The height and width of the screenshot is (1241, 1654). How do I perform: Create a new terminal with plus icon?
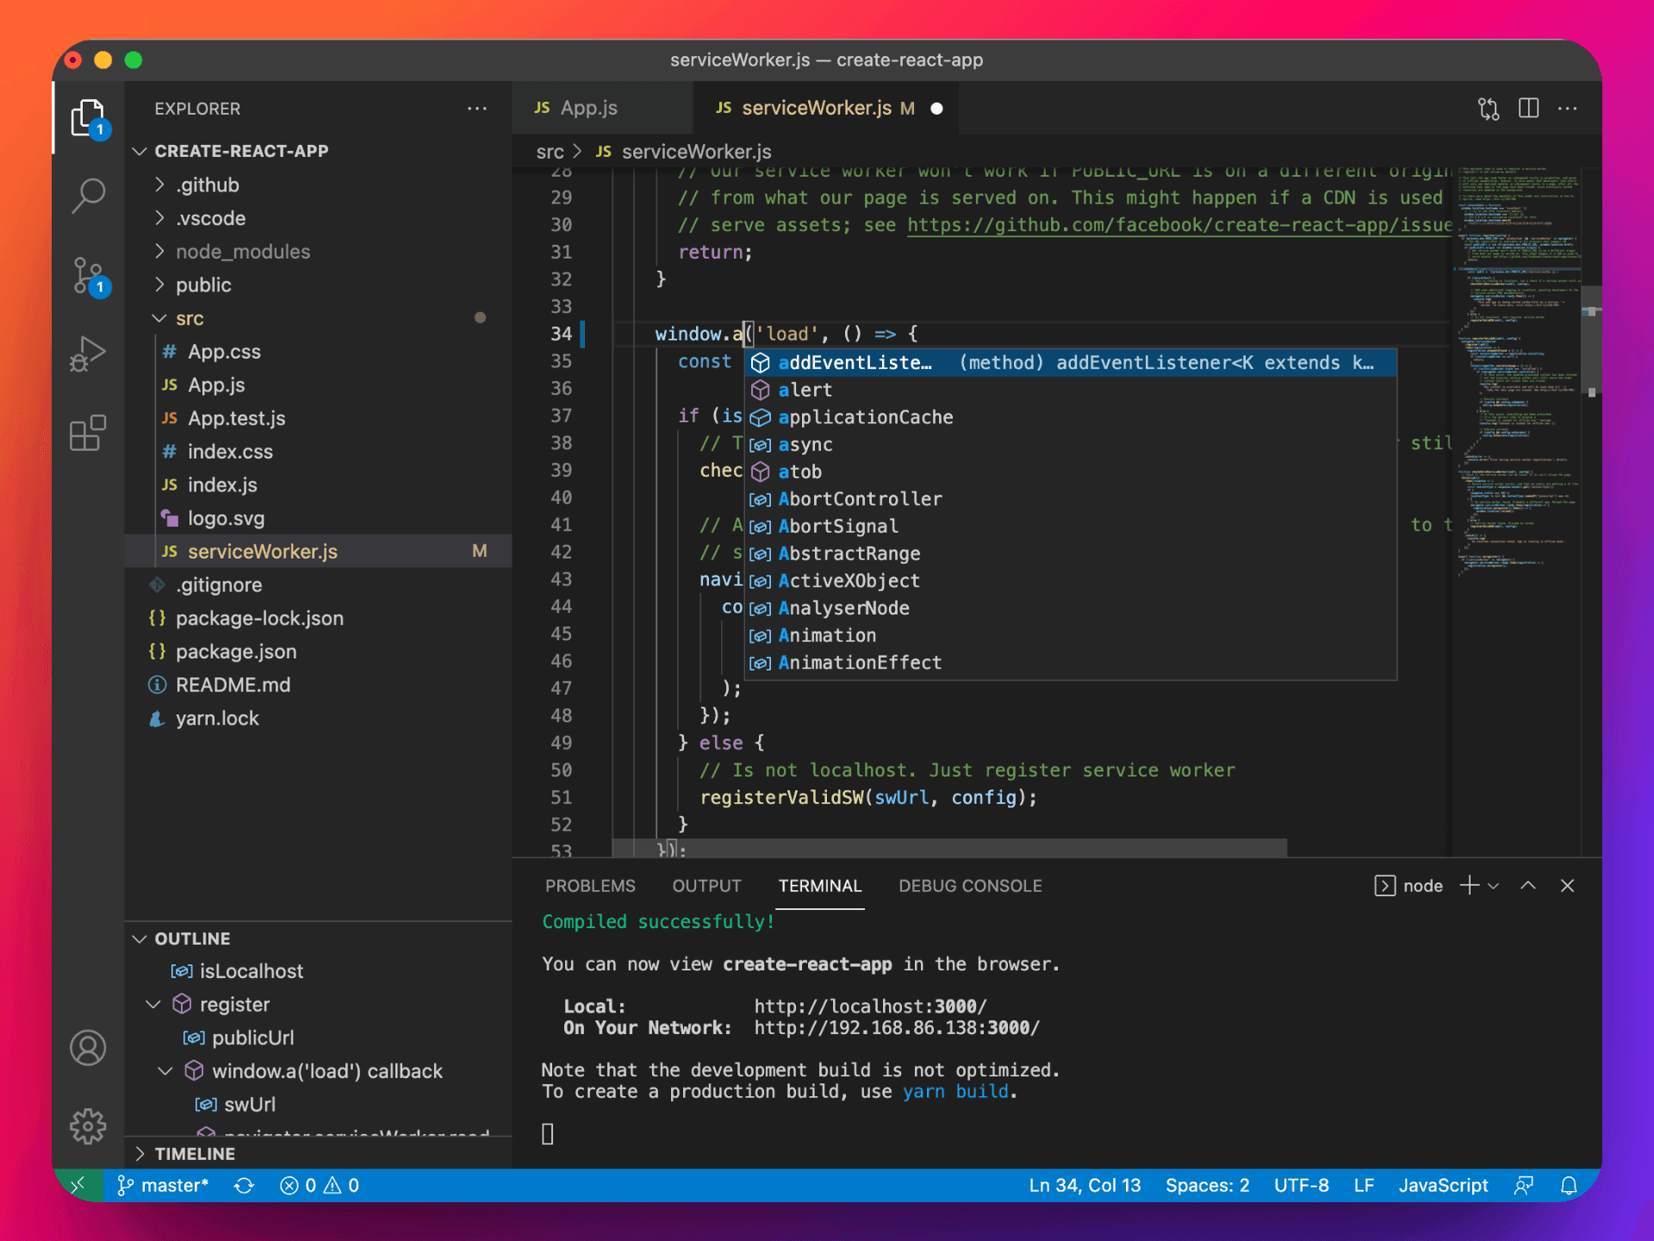click(1470, 886)
